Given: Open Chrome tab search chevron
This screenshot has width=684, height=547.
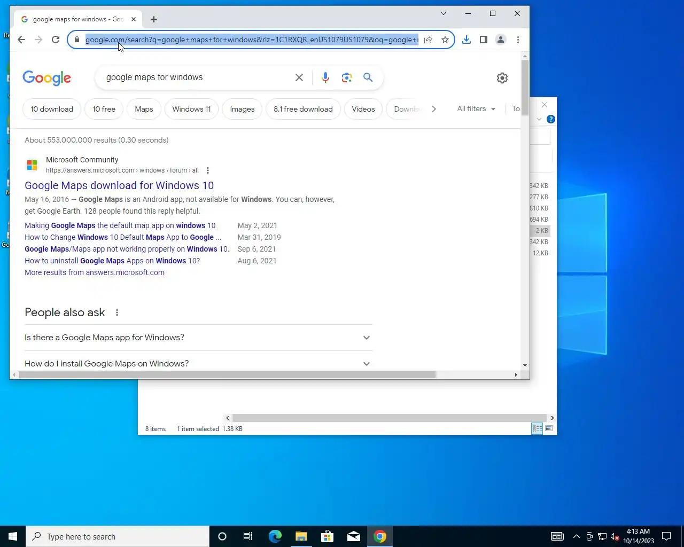Looking at the screenshot, I should click(444, 13).
